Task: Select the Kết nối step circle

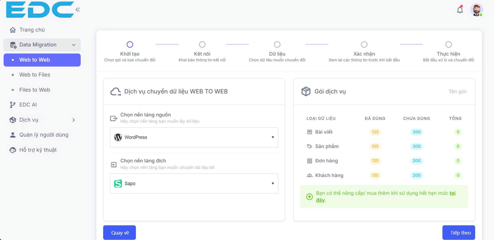Action: click(x=202, y=44)
